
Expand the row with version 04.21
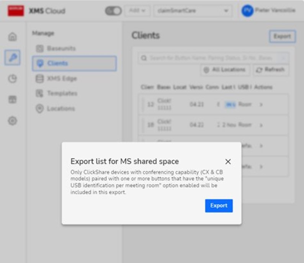(x=261, y=105)
